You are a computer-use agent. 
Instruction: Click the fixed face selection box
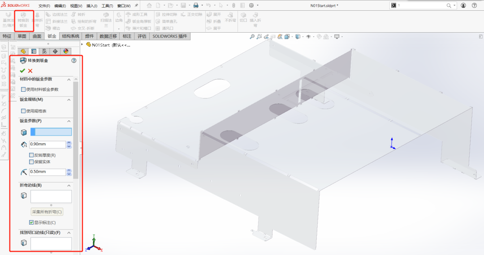pyautogui.click(x=51, y=132)
